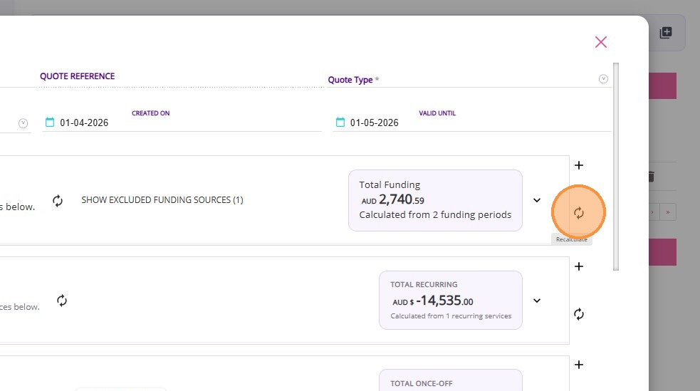Close the quote dialog with the X

tap(601, 42)
